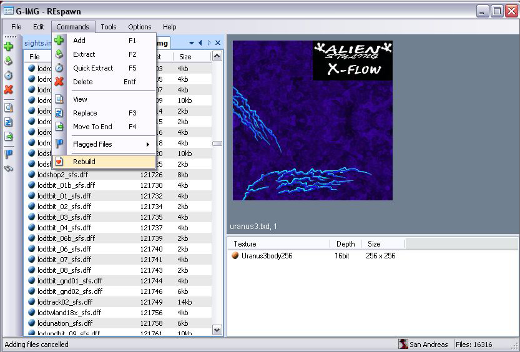Click the binoculars search icon in left toolbar
520x352 pixels.
coord(9,169)
